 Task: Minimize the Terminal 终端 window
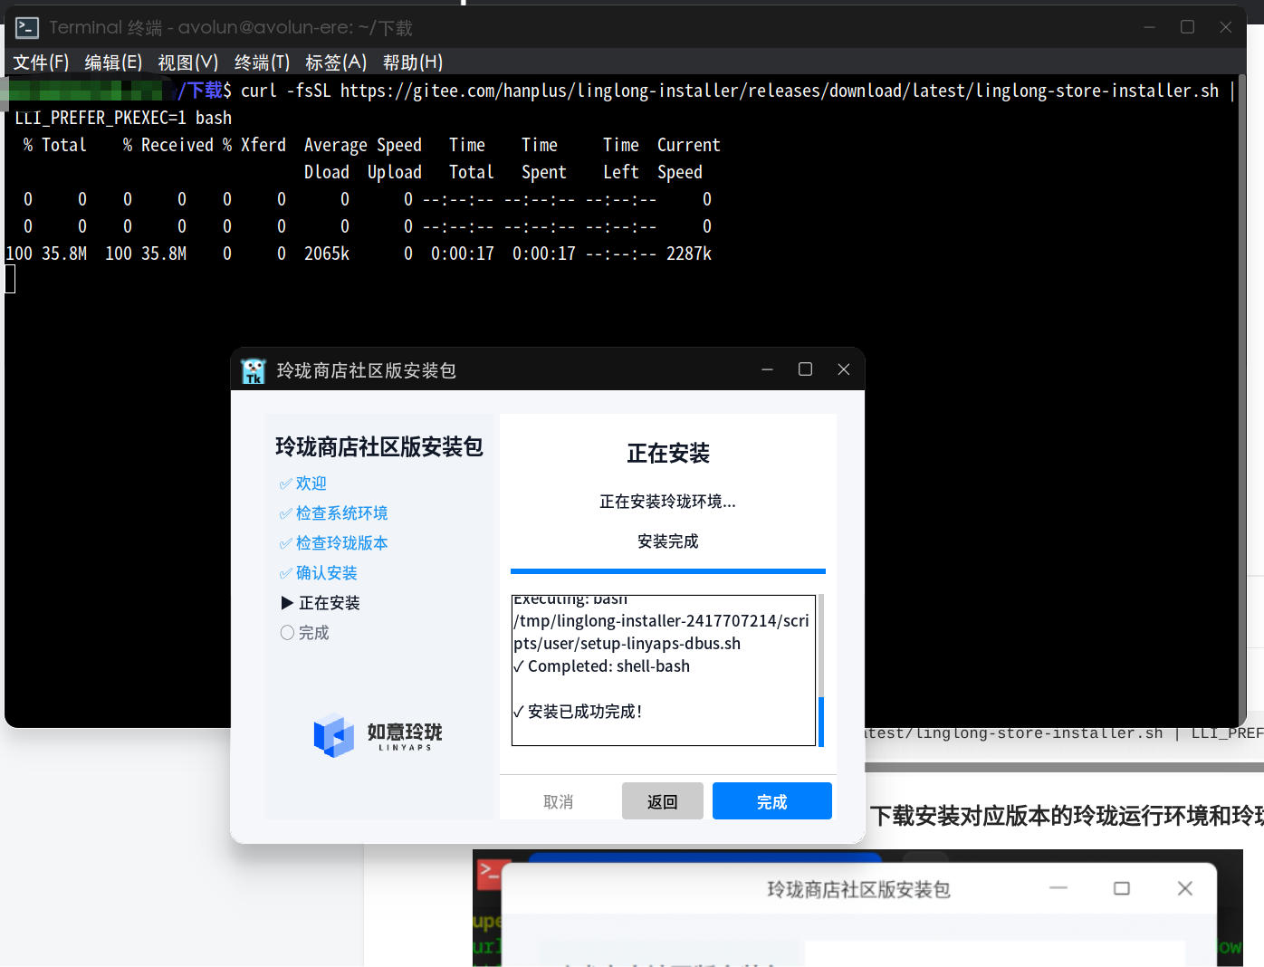click(1150, 27)
